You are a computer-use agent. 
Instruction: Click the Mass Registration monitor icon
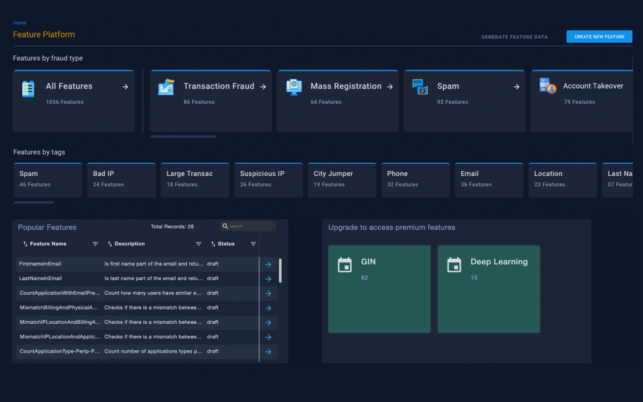click(x=294, y=87)
